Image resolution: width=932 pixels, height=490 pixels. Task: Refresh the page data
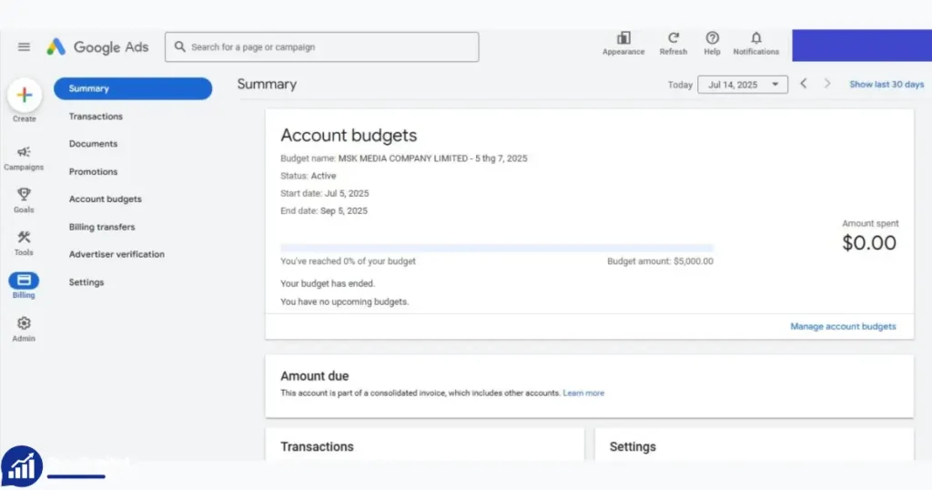(673, 44)
